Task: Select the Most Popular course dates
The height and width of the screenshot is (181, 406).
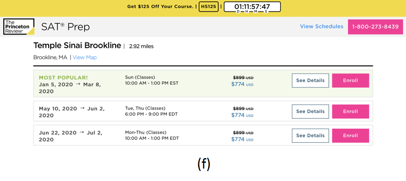Action: [70, 88]
